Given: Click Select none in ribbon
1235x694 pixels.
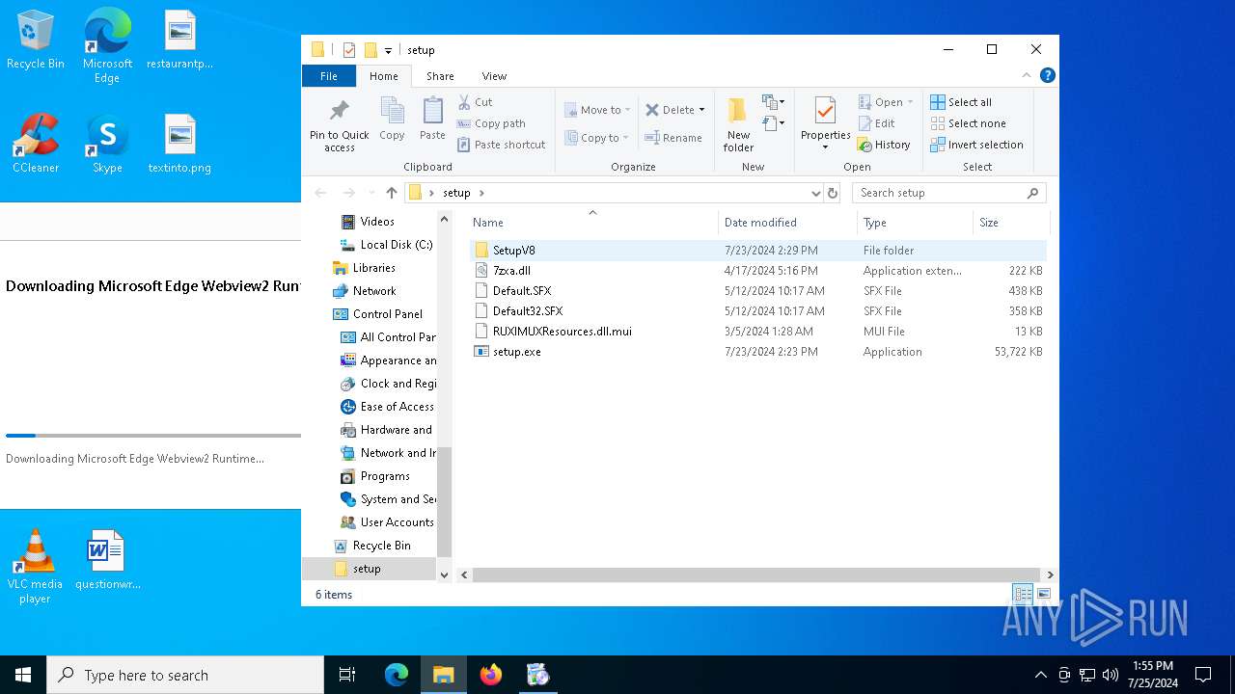Looking at the screenshot, I should click(968, 123).
